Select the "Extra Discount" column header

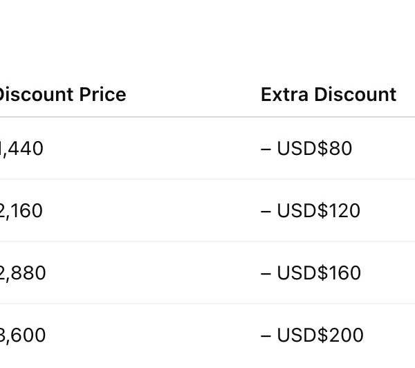(328, 95)
